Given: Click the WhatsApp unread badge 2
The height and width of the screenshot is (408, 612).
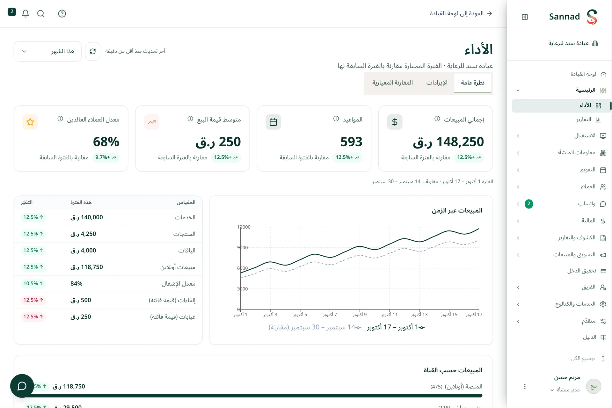Looking at the screenshot, I should 529,204.
